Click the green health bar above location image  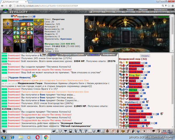pos(163,17)
